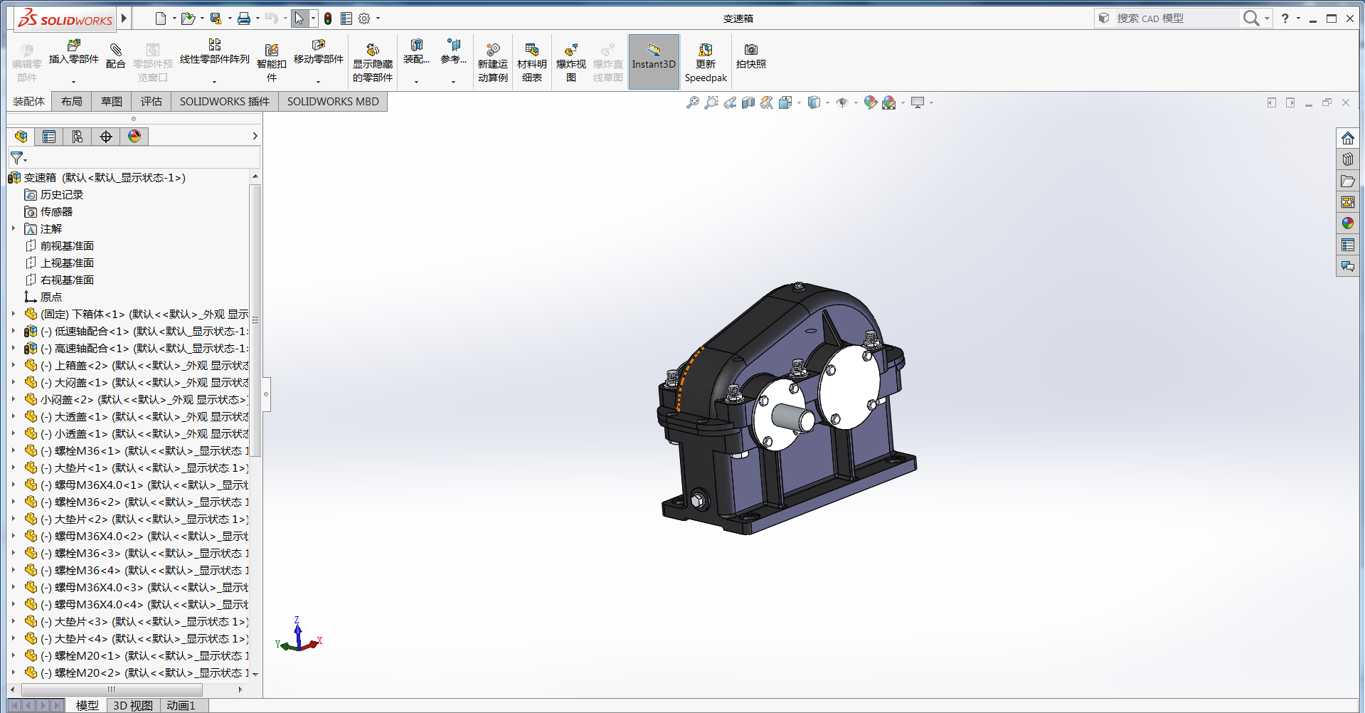Click the 动画1 motion study tab
1365x713 pixels.
181,705
